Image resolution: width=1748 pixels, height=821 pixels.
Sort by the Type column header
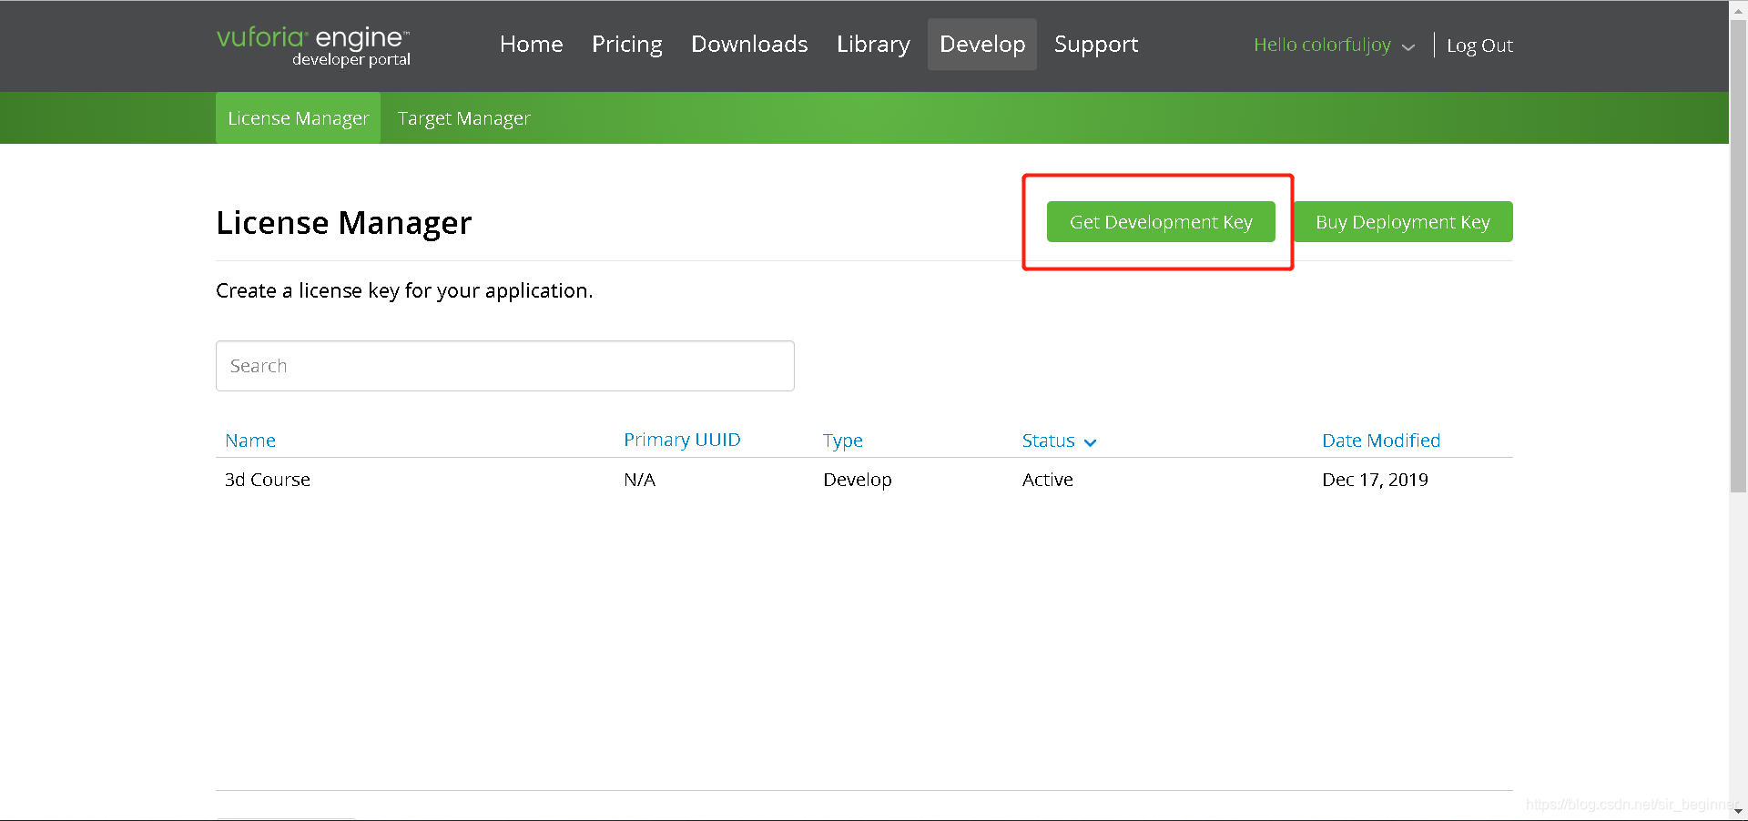(x=843, y=441)
